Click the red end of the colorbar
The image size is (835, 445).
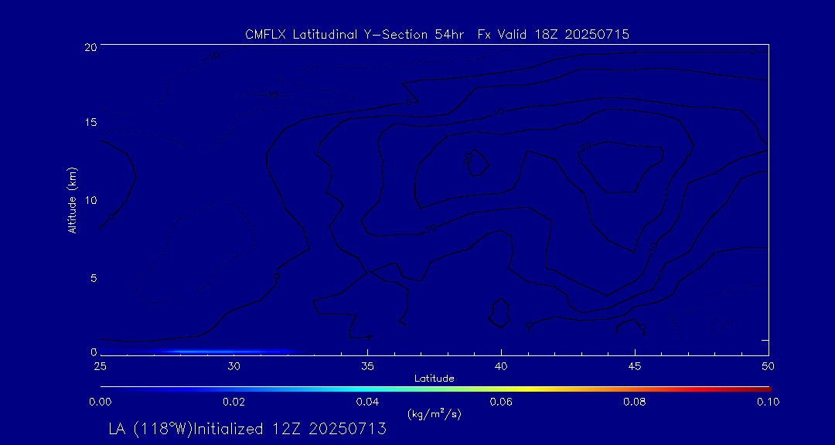pos(765,388)
